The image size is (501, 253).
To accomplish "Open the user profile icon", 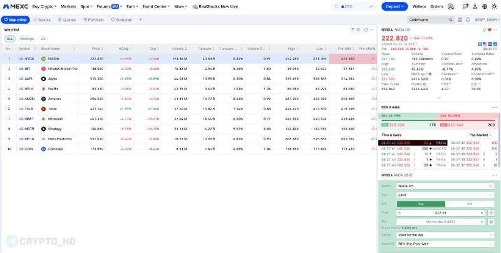I will (x=450, y=6).
